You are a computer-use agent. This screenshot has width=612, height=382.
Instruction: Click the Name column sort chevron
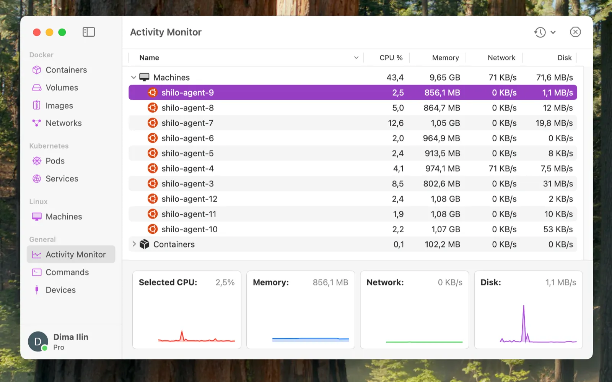[x=356, y=58]
